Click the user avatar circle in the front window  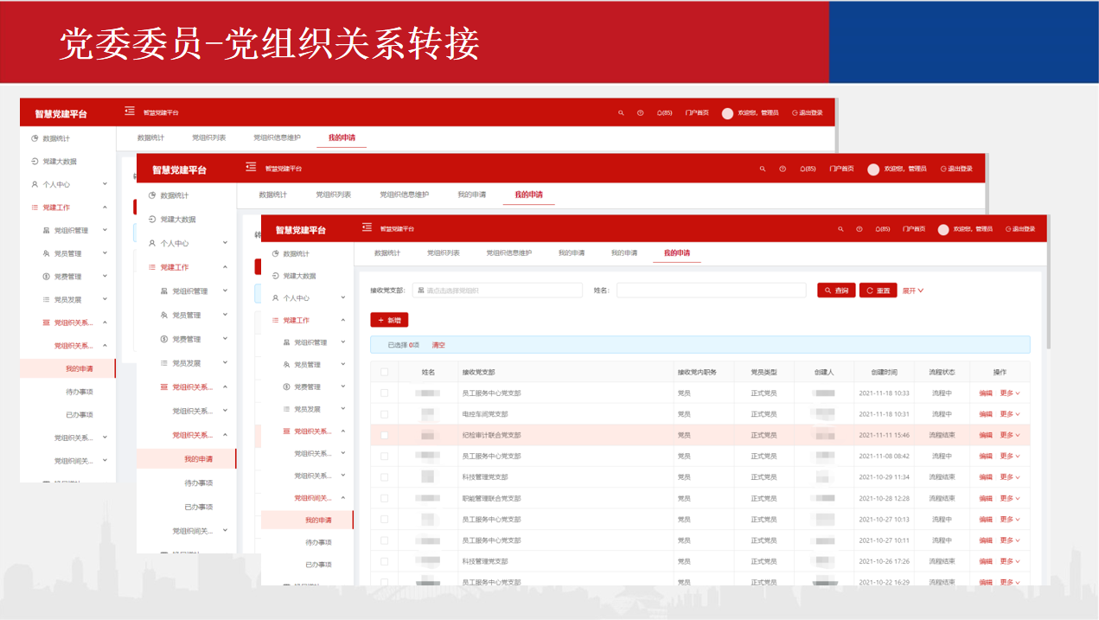point(943,229)
